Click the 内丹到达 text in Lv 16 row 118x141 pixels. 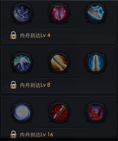[x=30, y=135]
